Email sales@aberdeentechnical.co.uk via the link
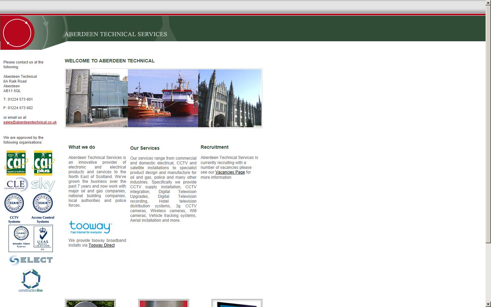 click(x=30, y=122)
